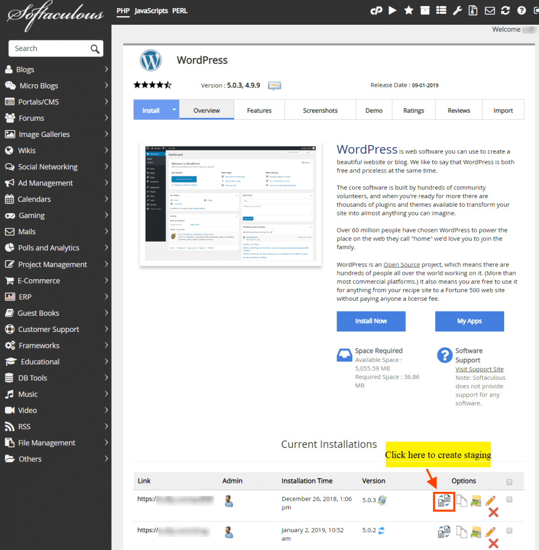Remove the January 2 installation via red X
The width and height of the screenshot is (539, 550).
click(x=493, y=544)
